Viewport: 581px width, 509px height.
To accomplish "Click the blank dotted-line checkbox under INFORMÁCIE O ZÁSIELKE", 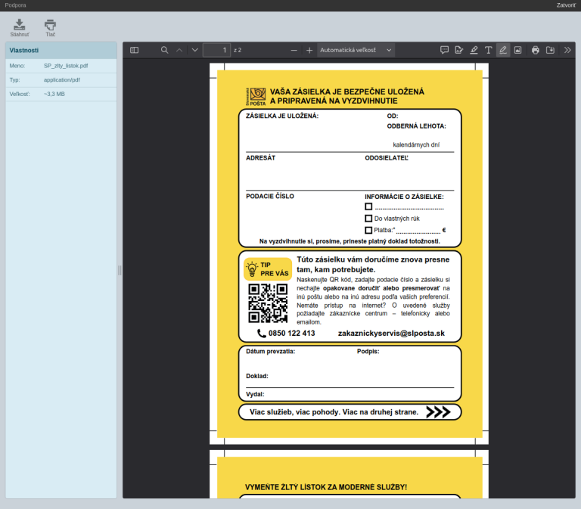I will tap(368, 206).
